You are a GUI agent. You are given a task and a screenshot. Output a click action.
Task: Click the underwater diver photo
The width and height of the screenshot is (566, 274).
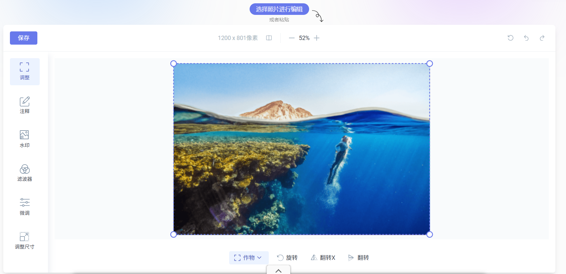(302, 149)
